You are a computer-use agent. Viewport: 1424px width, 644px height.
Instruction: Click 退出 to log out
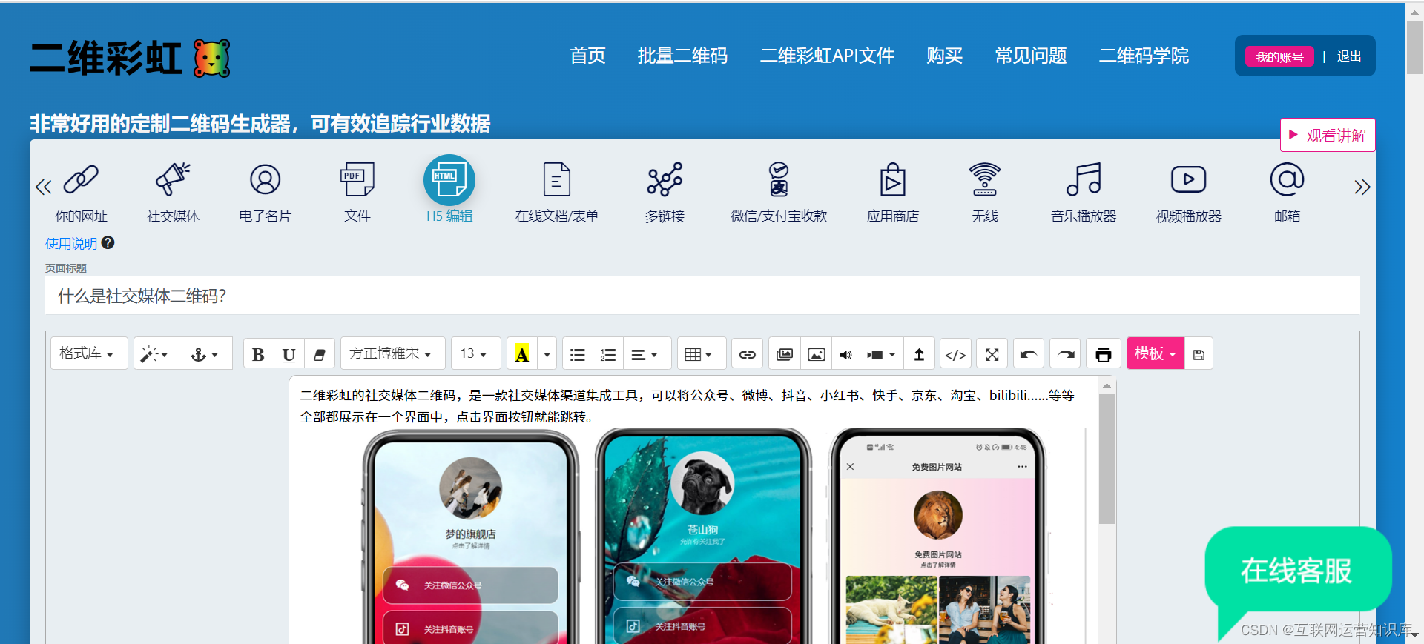(1349, 56)
